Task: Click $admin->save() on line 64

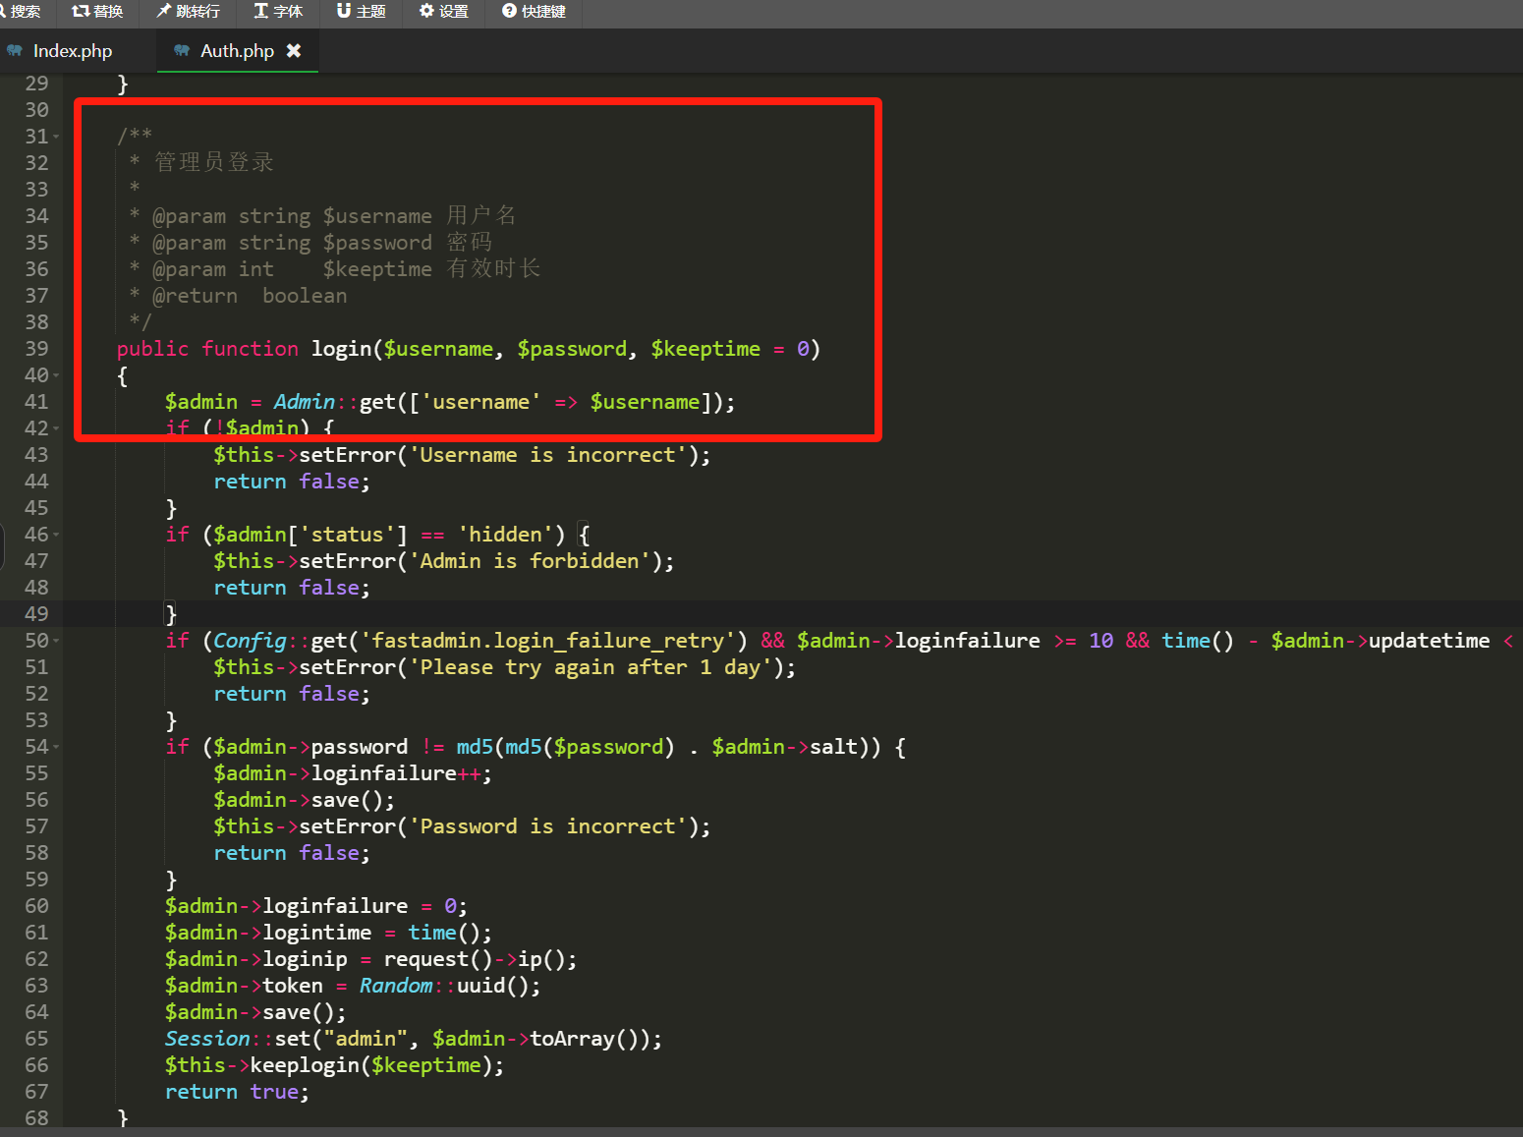Action: (255, 1012)
